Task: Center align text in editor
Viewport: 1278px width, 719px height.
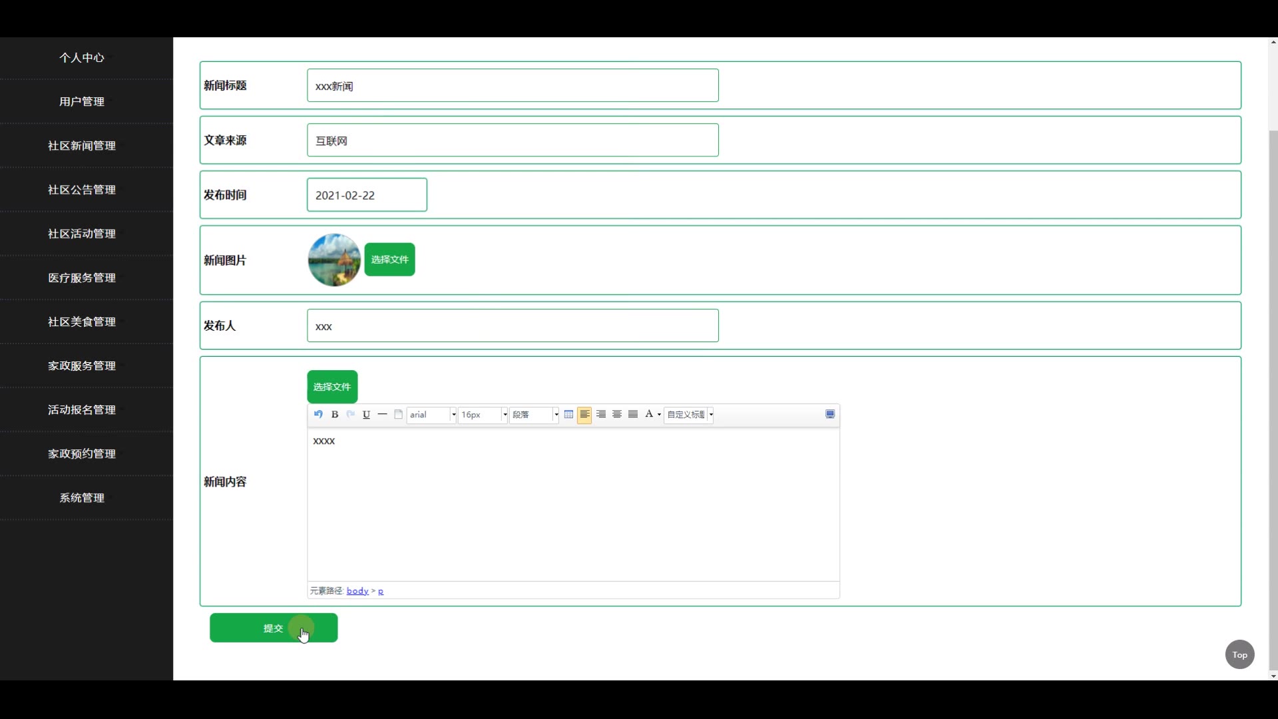Action: point(617,414)
